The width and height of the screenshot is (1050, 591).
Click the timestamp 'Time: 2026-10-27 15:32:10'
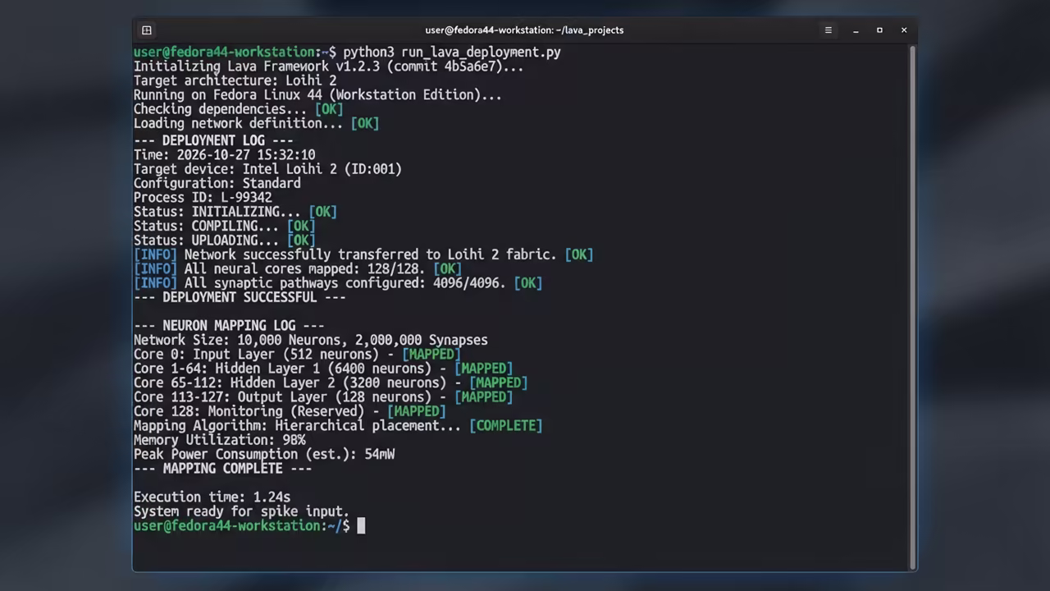tap(224, 154)
